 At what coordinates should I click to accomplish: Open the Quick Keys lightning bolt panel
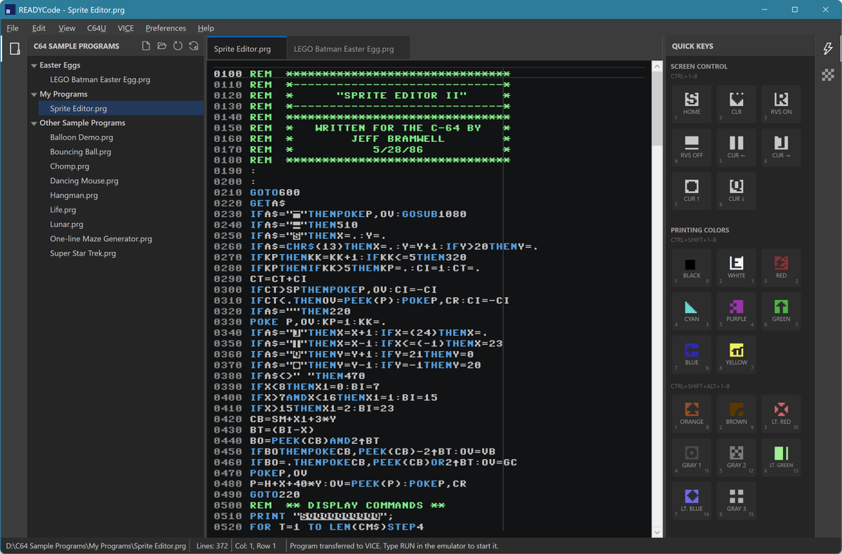(x=828, y=48)
